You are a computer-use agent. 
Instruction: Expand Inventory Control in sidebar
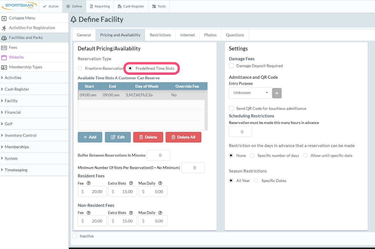(21, 135)
